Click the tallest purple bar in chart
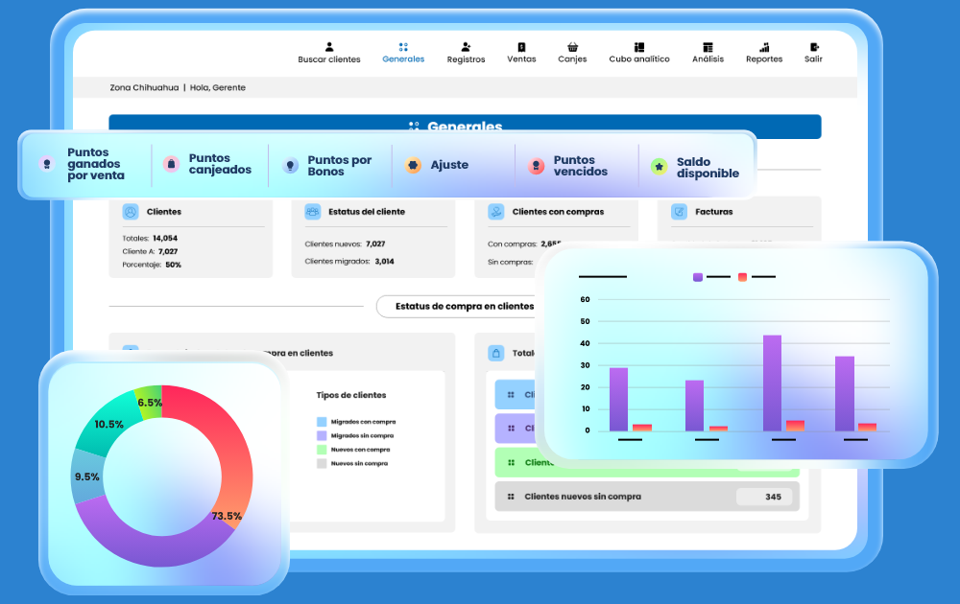The image size is (960, 604). (x=772, y=383)
